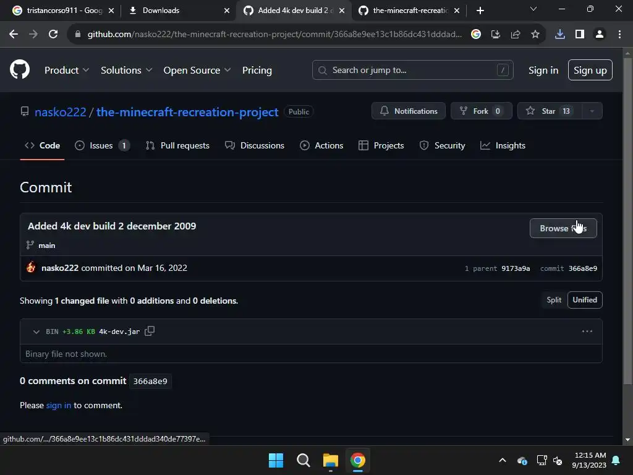Open a new browser tab

(480, 11)
